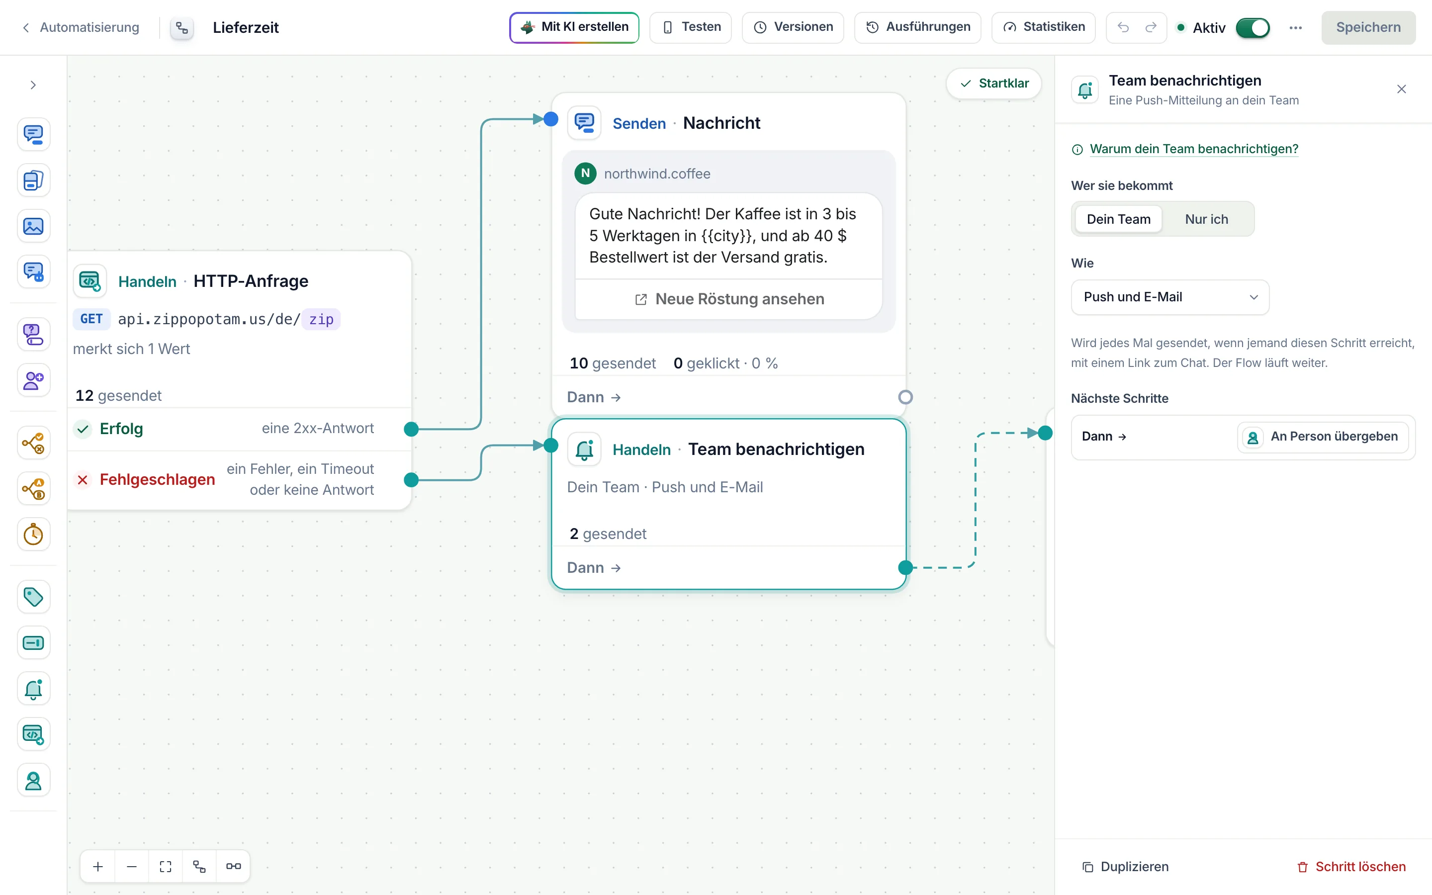This screenshot has height=895, width=1432.
Task: Undo the last change
Action: tap(1123, 27)
